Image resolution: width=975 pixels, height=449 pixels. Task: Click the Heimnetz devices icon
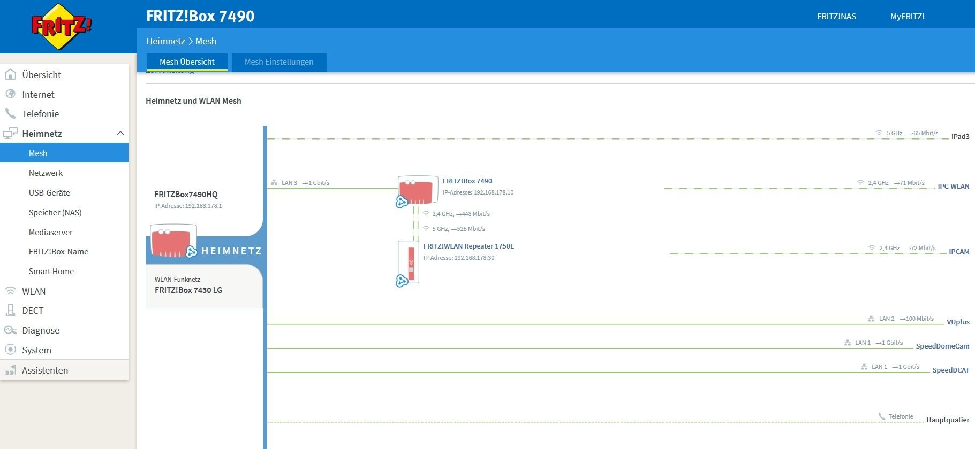point(10,133)
